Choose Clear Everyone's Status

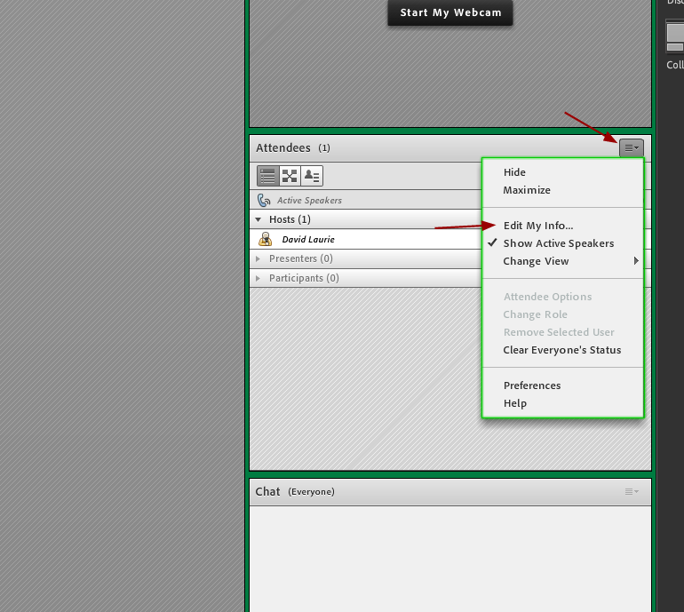(x=561, y=350)
